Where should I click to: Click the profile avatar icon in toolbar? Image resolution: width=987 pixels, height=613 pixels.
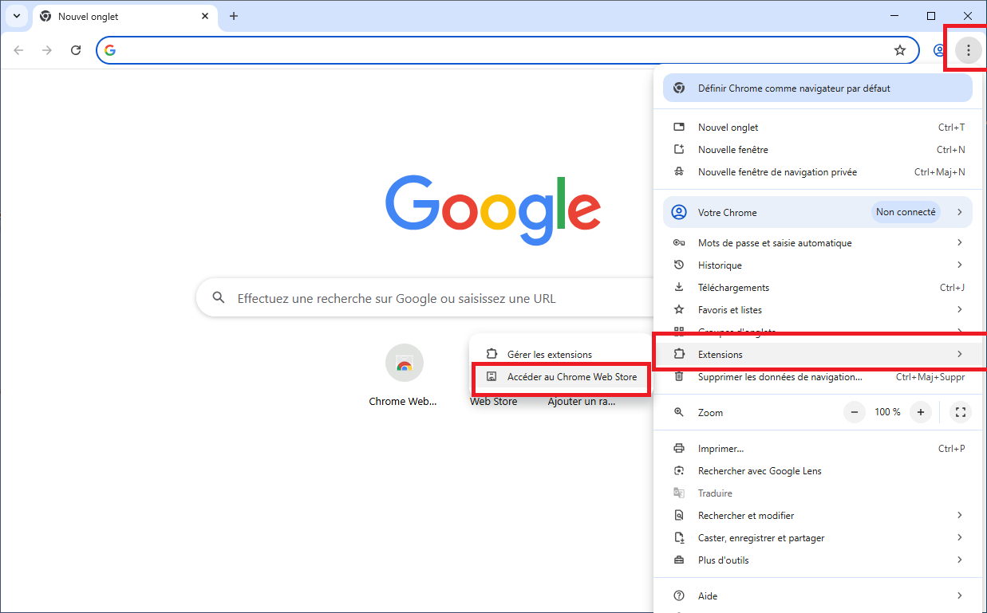point(938,50)
